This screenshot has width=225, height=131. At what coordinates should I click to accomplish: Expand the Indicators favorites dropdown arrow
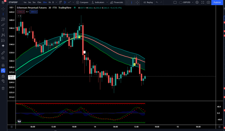(107, 2)
